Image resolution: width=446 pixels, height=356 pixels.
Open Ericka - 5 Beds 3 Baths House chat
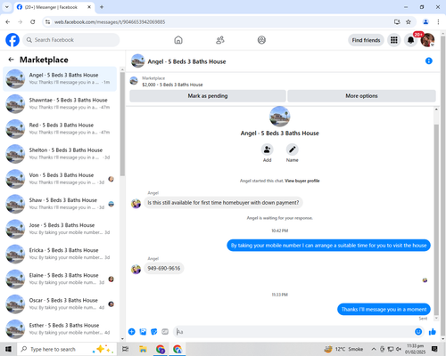[60, 254]
